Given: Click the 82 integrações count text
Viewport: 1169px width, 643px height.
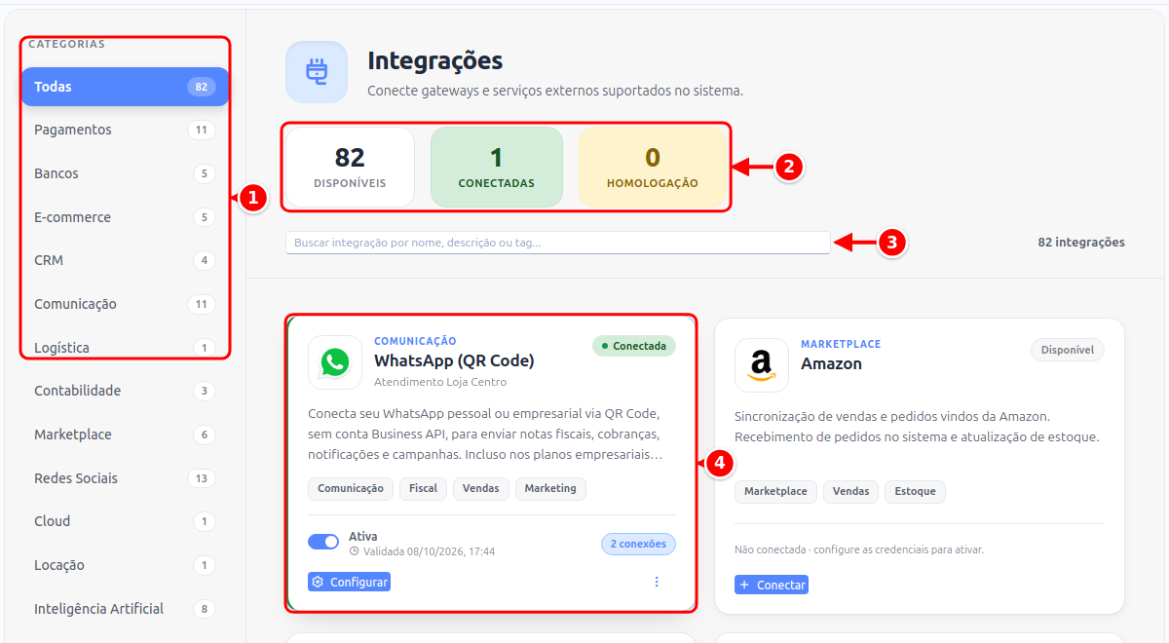Looking at the screenshot, I should pyautogui.click(x=1081, y=243).
